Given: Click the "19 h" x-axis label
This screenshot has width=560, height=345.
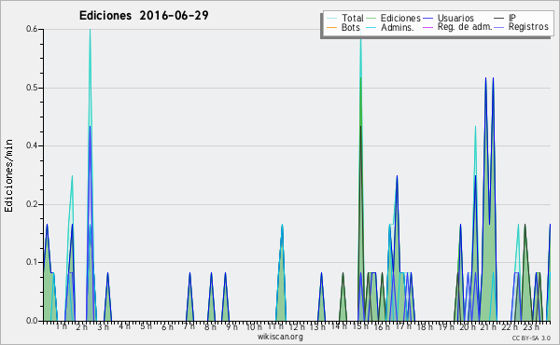Looking at the screenshot, I should (446, 326).
